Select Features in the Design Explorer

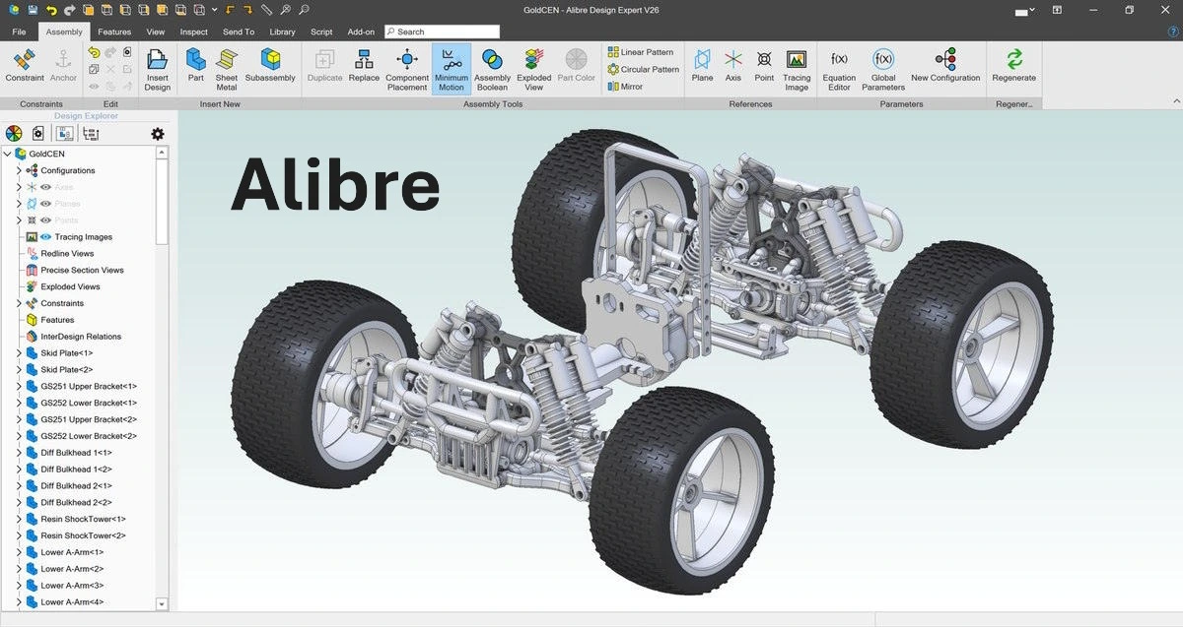57,320
